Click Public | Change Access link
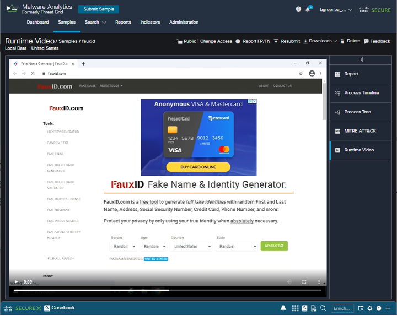The height and width of the screenshot is (316, 397). pyautogui.click(x=204, y=41)
